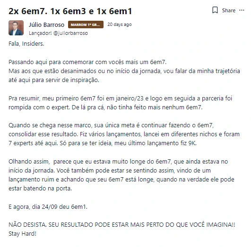Click the line 'até aqui para servir de inspiração'
251x247 pixels.
(x=54, y=80)
